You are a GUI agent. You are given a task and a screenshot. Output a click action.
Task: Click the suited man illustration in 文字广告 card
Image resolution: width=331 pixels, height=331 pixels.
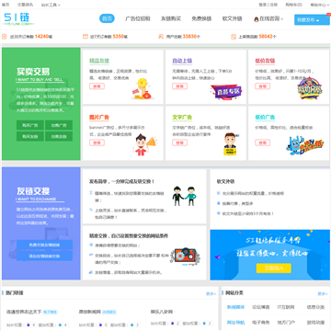[230, 143]
